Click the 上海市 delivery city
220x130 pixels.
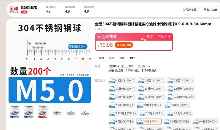[x=130, y=66]
